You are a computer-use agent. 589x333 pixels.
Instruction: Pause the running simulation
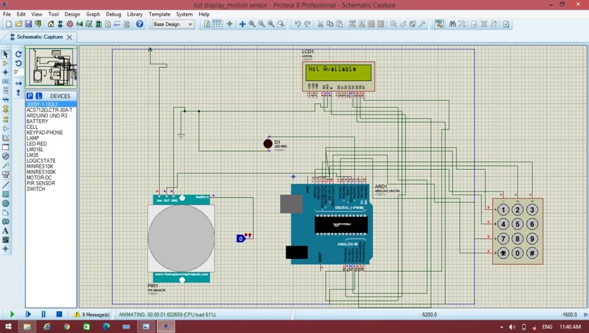pyautogui.click(x=44, y=315)
